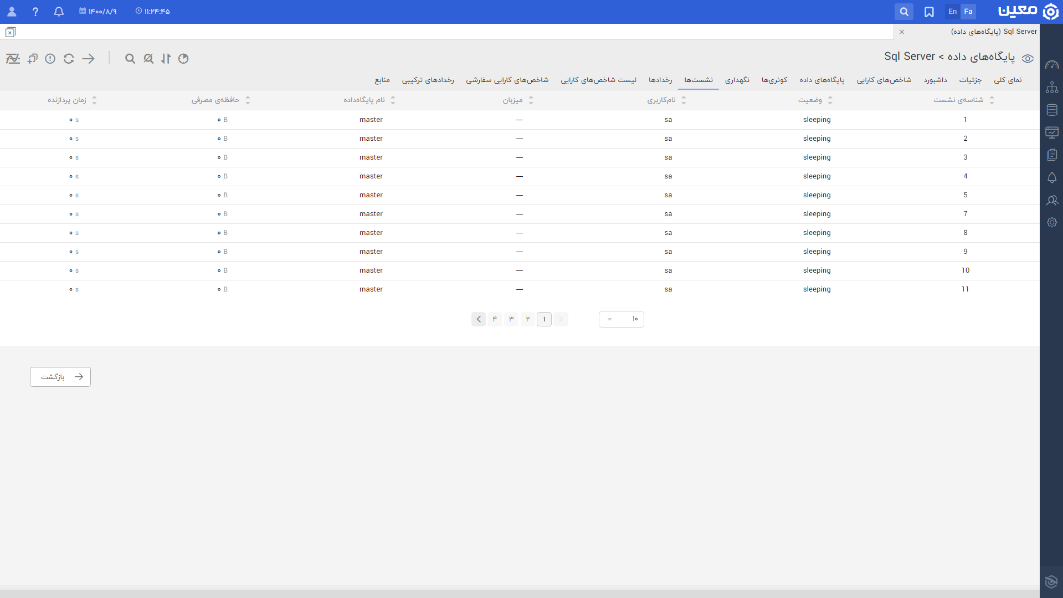Open the rows-per-page dropdown
Image resolution: width=1063 pixels, height=598 pixels.
[621, 319]
